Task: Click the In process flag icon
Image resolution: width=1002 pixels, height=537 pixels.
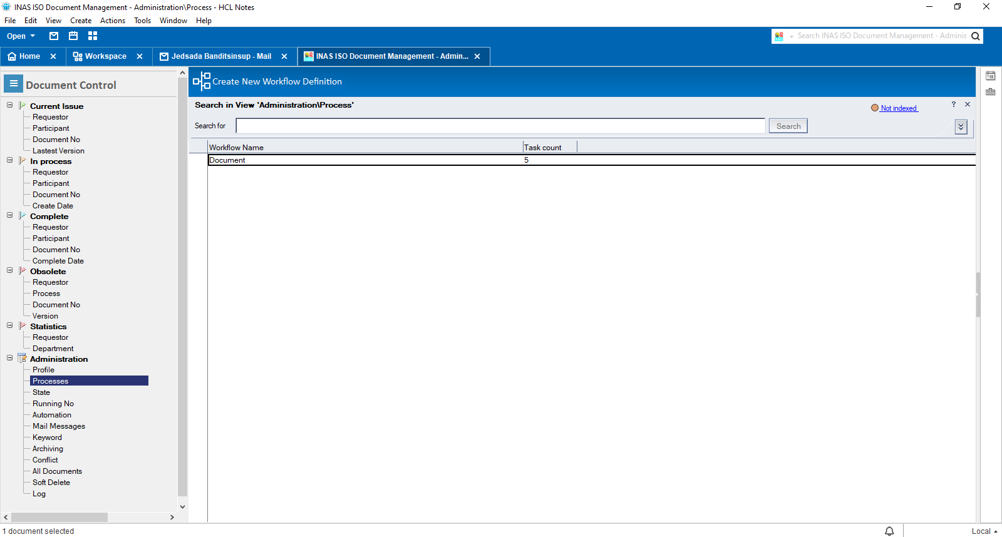Action: pos(23,161)
